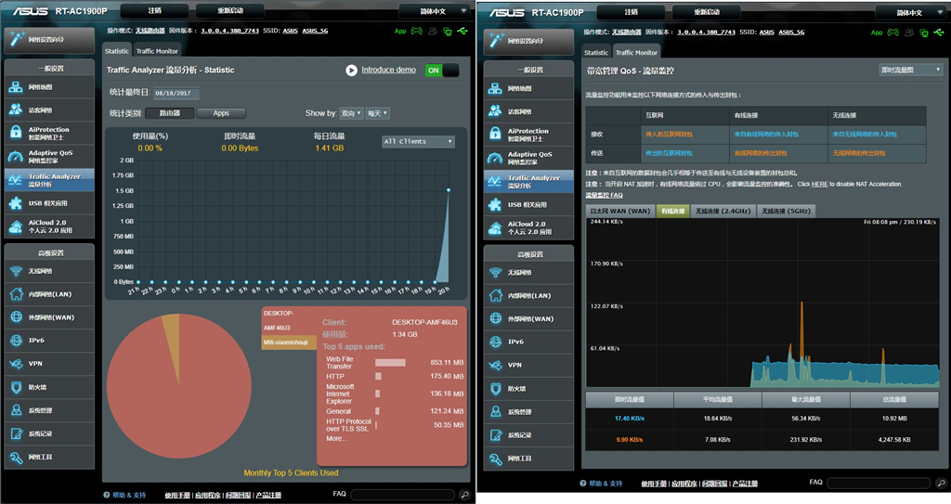This screenshot has height=504, width=951.
Task: Click VPN icon in the QoS Traffic Monitor page sidebar
Action: pyautogui.click(x=496, y=365)
